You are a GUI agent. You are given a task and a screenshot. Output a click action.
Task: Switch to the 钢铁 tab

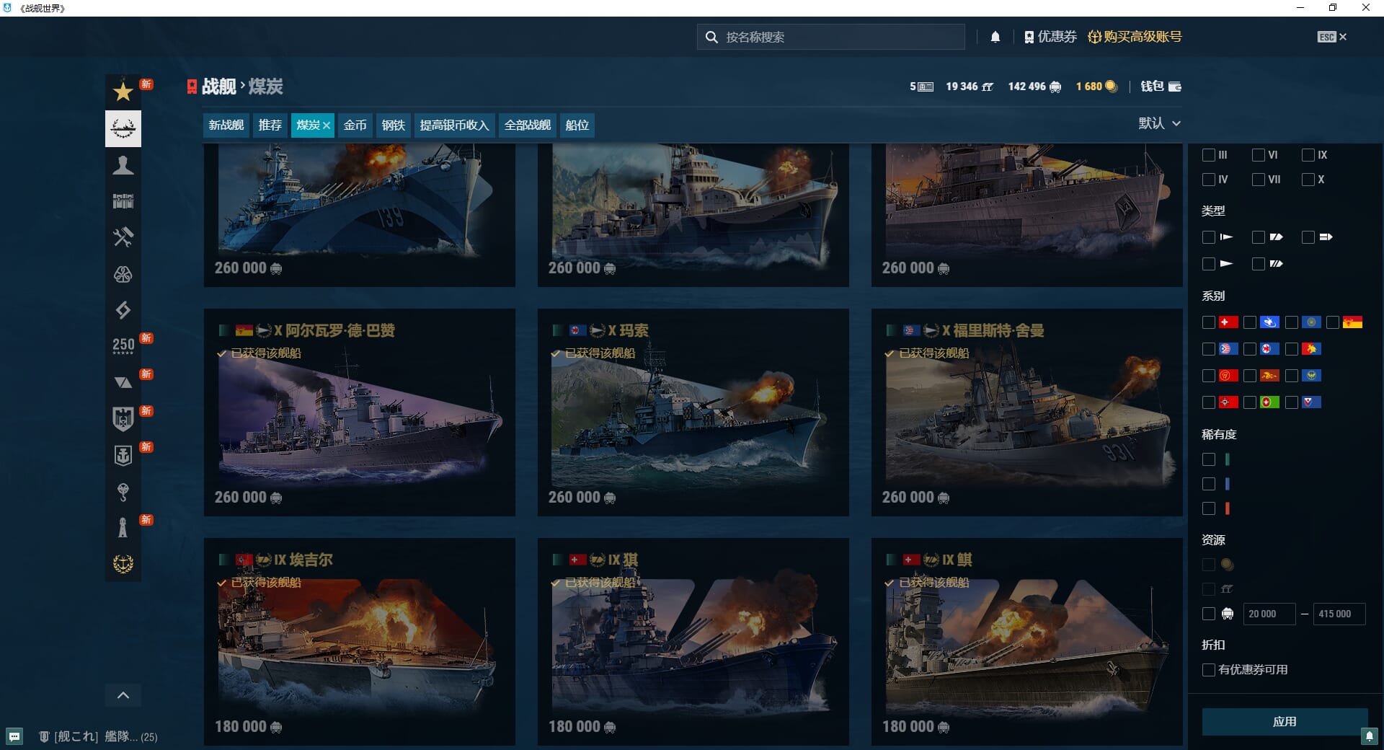[393, 125]
